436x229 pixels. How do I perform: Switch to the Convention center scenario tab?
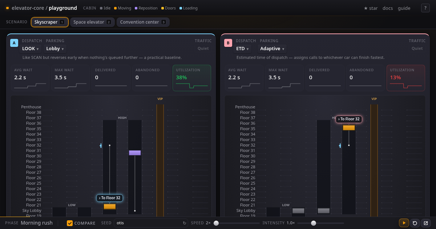point(143,22)
